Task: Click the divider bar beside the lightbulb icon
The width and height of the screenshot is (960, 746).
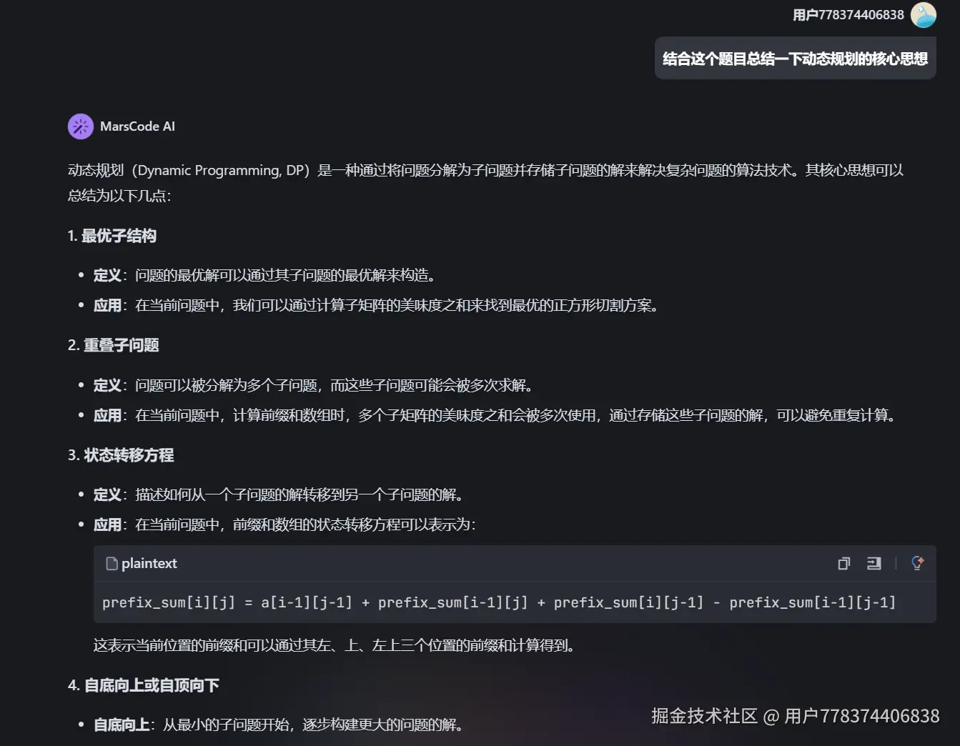Action: (896, 563)
